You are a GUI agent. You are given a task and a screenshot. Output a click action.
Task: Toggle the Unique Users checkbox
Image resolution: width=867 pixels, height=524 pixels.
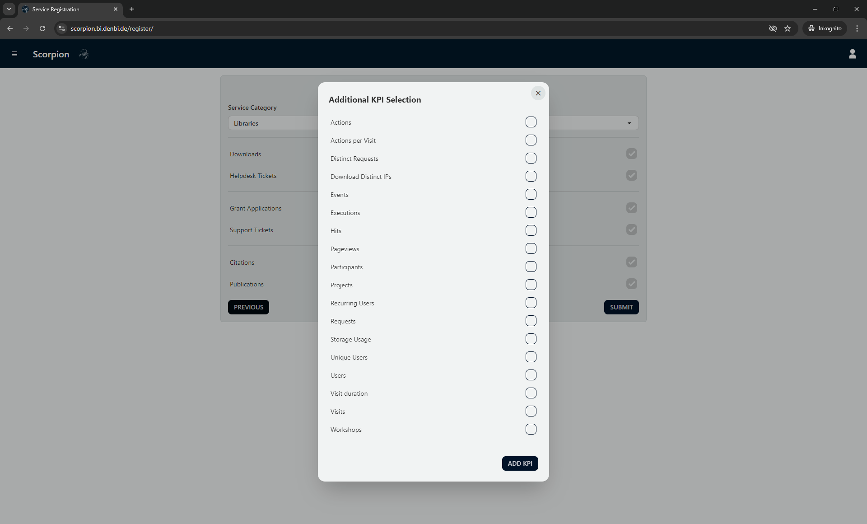[531, 357]
